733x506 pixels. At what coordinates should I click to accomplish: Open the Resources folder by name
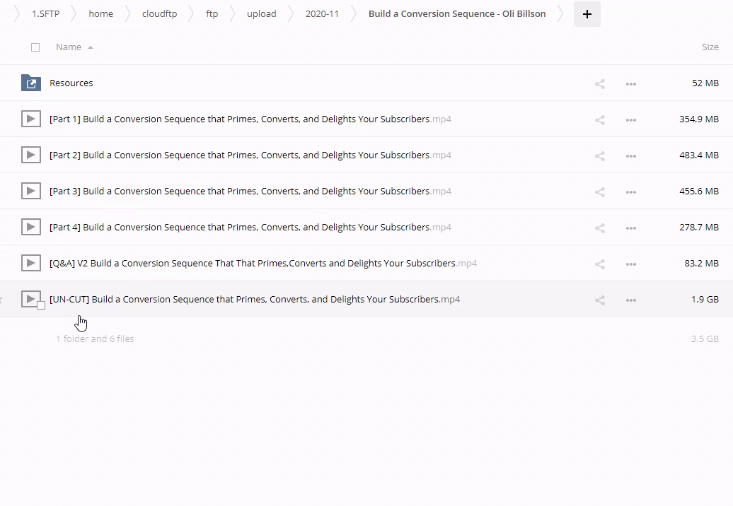tap(71, 83)
